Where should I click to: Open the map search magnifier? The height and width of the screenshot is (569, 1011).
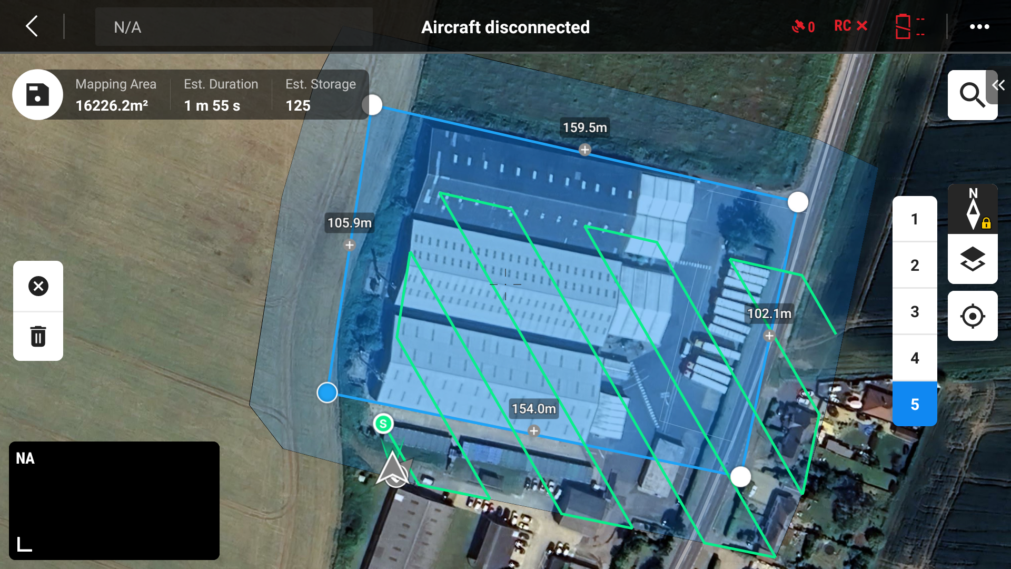point(972,95)
